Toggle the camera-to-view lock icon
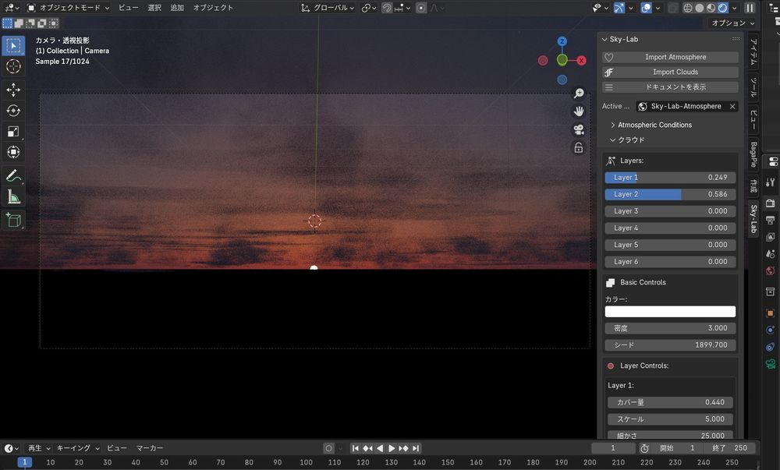 tap(579, 147)
